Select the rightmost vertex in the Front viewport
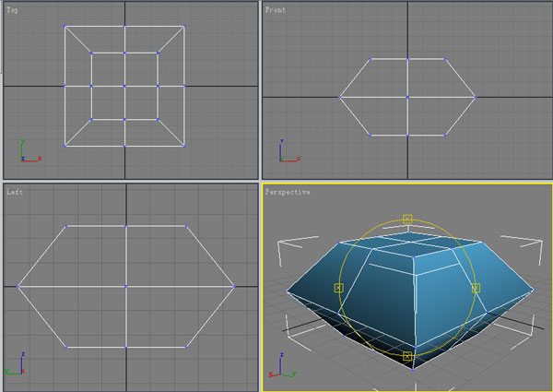553x392 pixels. (476, 97)
